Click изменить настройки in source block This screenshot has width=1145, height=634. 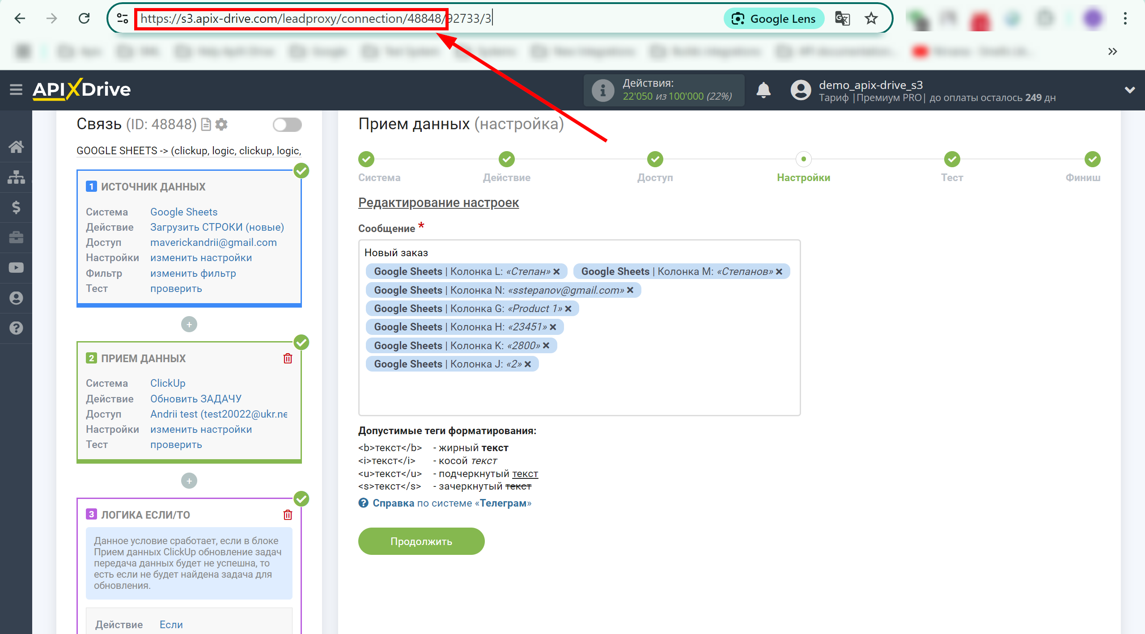[201, 258]
